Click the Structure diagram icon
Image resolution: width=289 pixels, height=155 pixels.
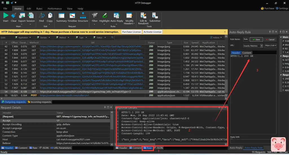[x=83, y=16]
